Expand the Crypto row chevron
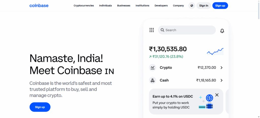Image resolution: width=260 pixels, height=118 pixels. [x=221, y=68]
